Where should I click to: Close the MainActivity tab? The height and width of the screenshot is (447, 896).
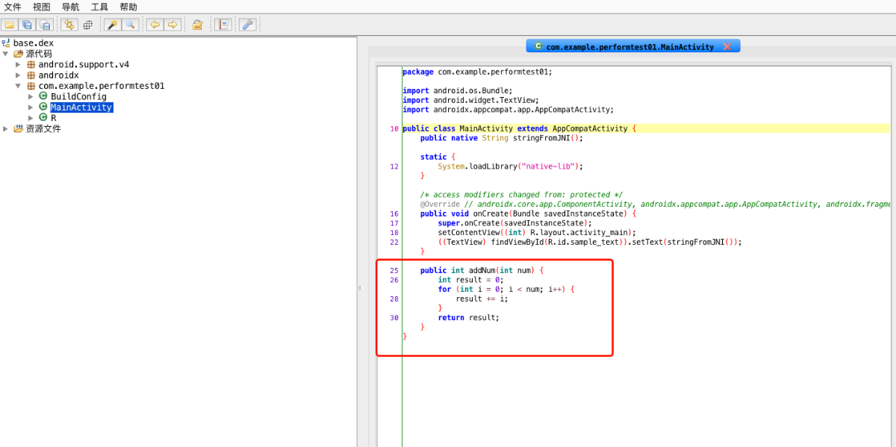(727, 46)
